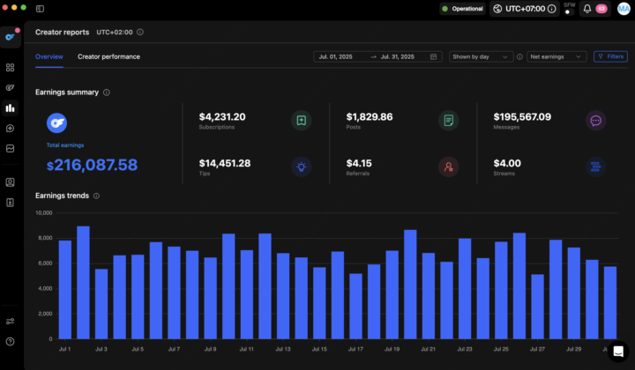Open the chat support bubble icon

618,351
